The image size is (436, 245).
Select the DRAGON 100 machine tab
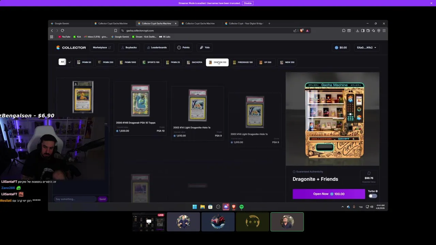[x=217, y=62]
